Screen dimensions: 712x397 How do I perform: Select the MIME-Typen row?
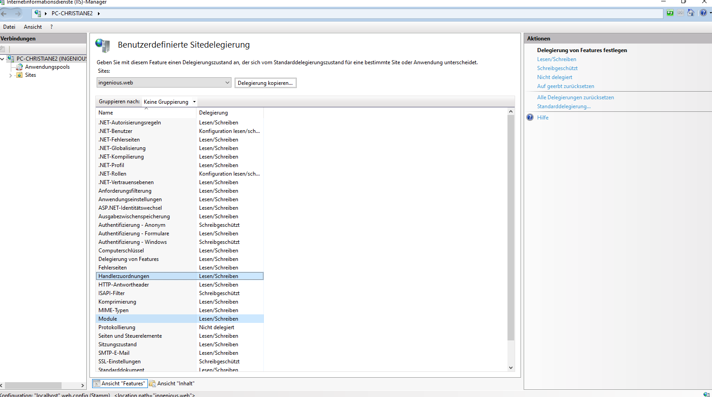pos(180,310)
